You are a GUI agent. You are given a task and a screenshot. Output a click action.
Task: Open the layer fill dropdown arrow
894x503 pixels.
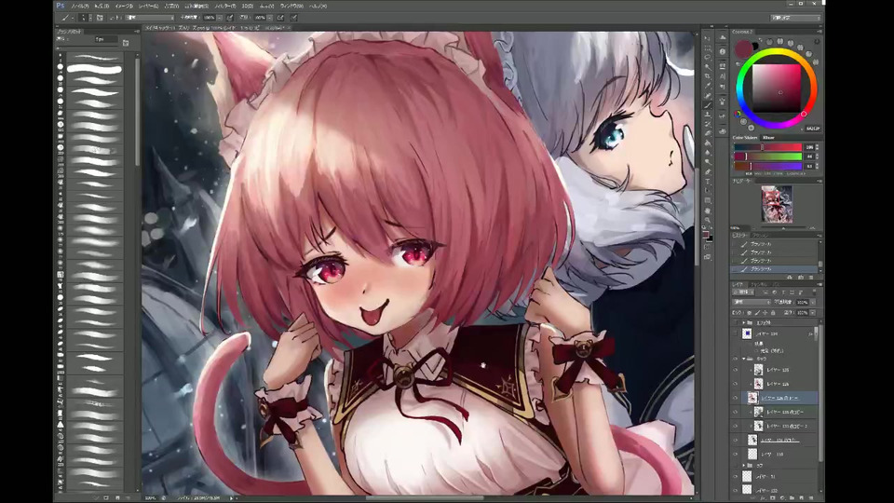(x=812, y=313)
